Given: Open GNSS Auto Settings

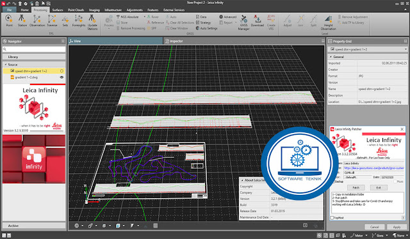Looking at the screenshot, I should click(x=206, y=28).
